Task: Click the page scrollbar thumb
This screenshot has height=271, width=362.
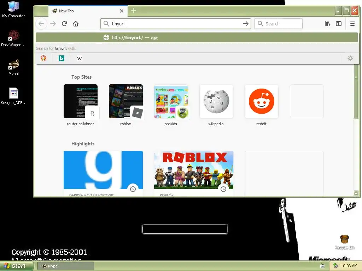Action: tap(356, 92)
